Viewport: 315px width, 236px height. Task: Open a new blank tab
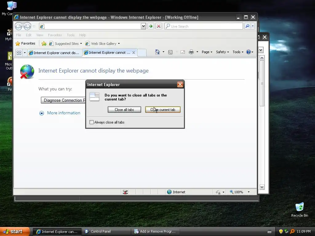pyautogui.click(x=142, y=53)
